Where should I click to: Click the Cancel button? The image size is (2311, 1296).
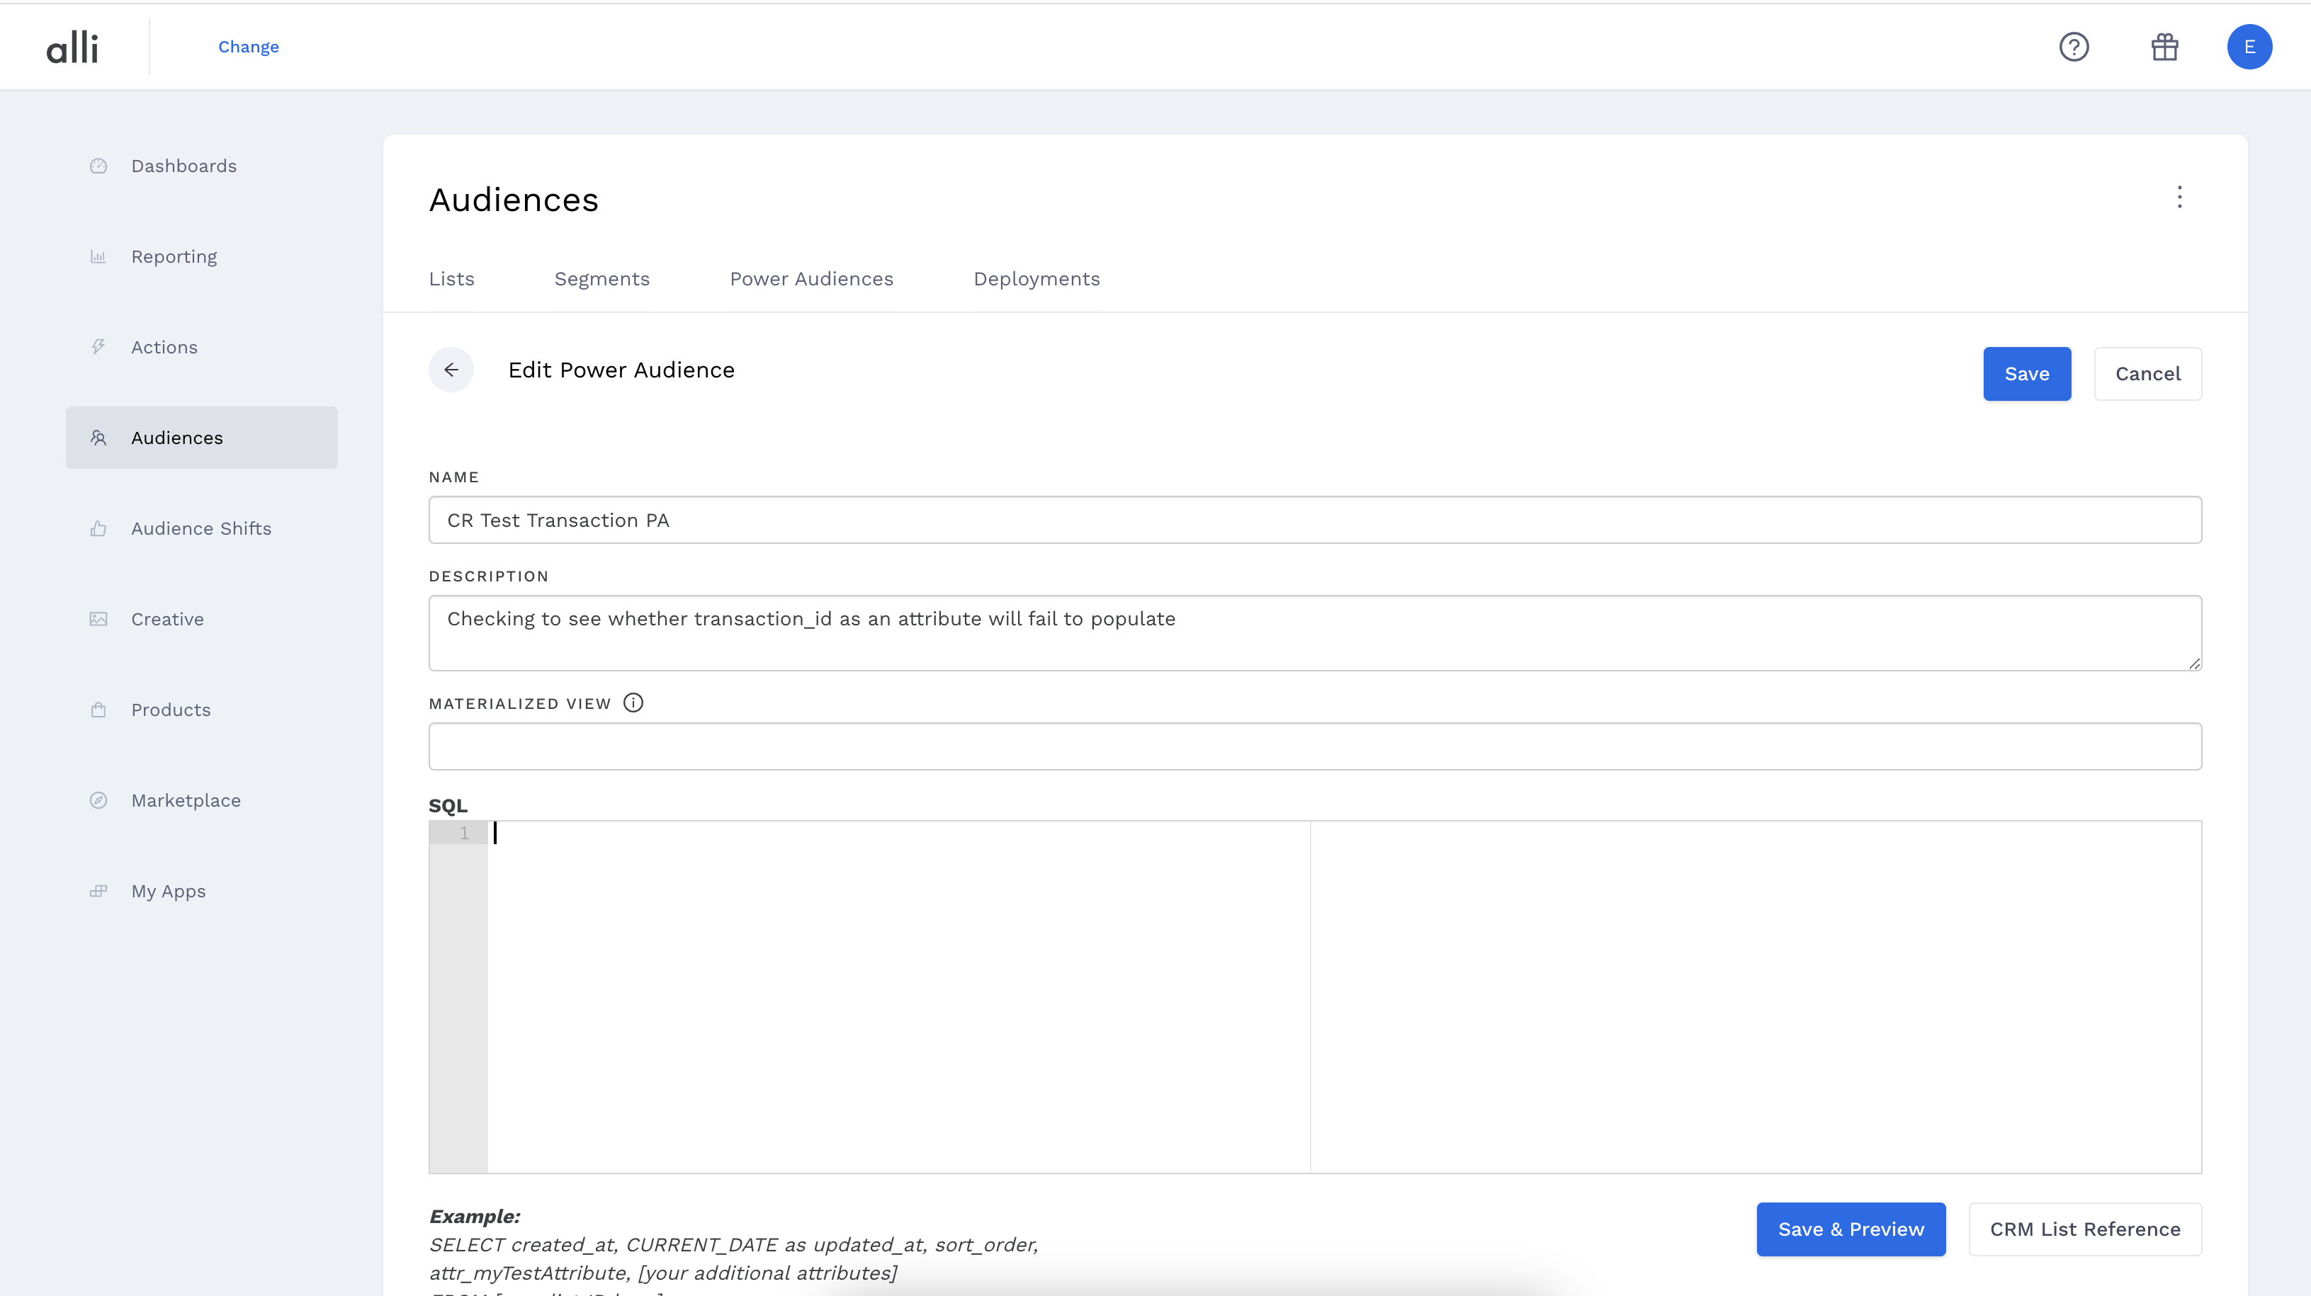coord(2147,374)
